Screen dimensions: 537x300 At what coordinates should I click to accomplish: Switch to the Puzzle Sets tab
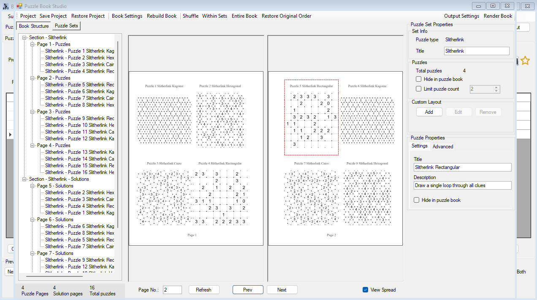click(66, 26)
